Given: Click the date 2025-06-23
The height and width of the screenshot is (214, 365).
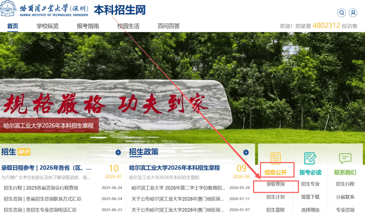Looking at the screenshot, I should (112, 210).
